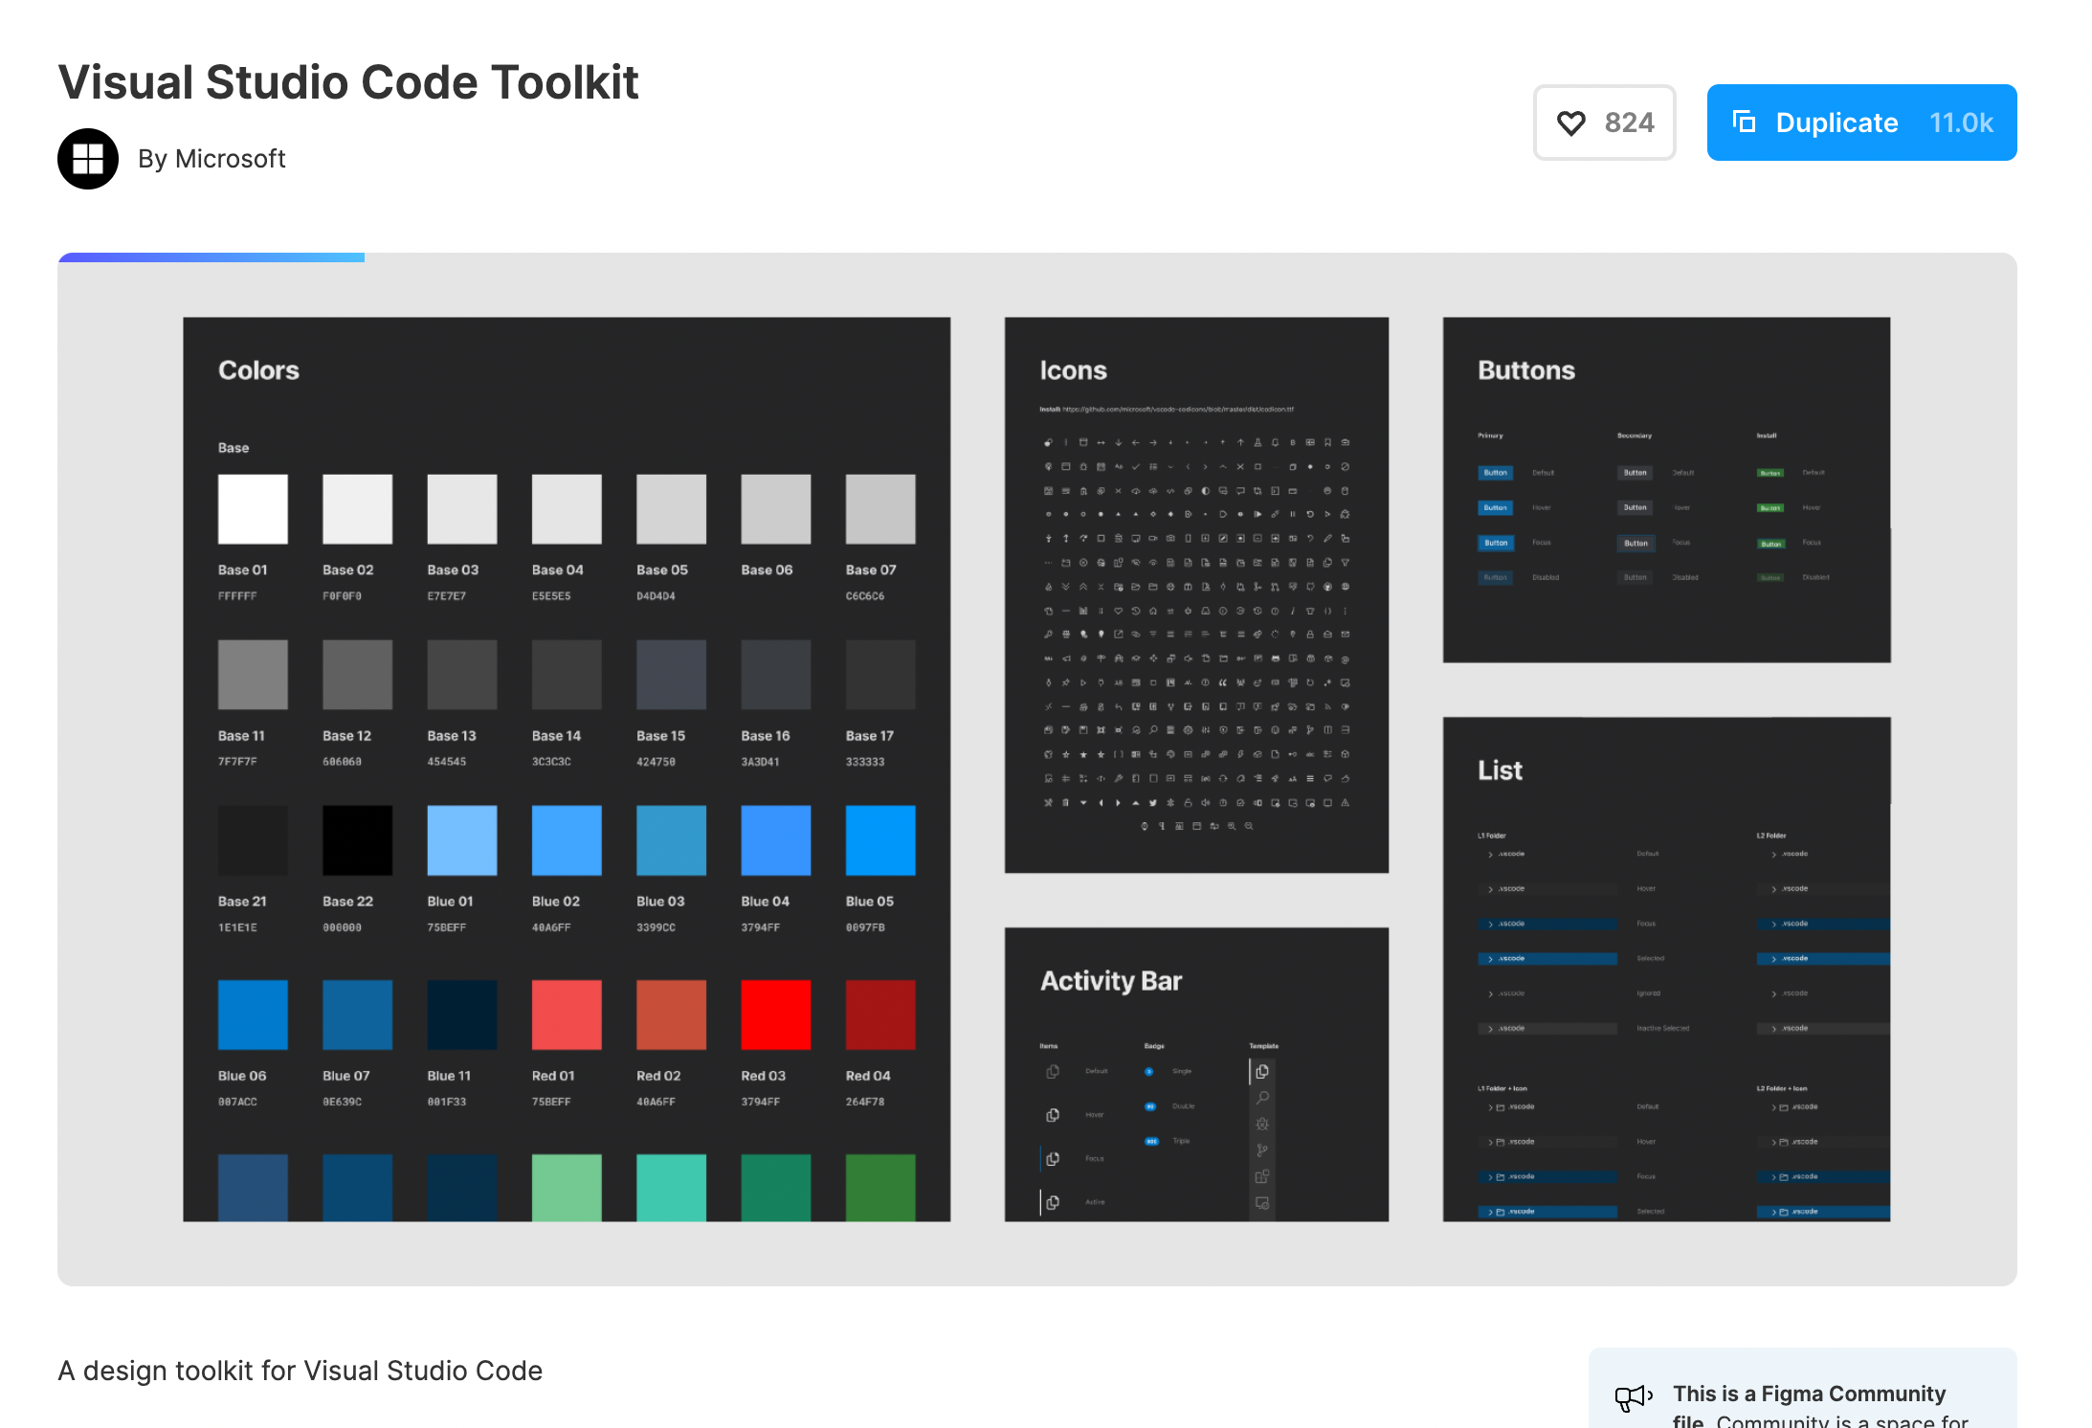This screenshot has height=1428, width=2092.
Task: Click the 824 likes button
Action: tap(1604, 123)
